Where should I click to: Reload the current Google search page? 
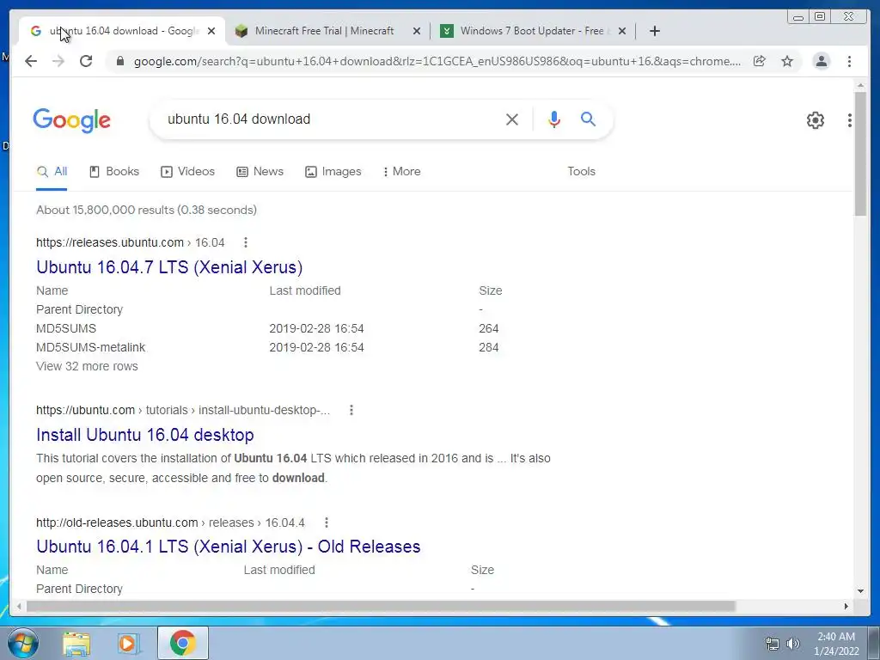click(x=86, y=61)
